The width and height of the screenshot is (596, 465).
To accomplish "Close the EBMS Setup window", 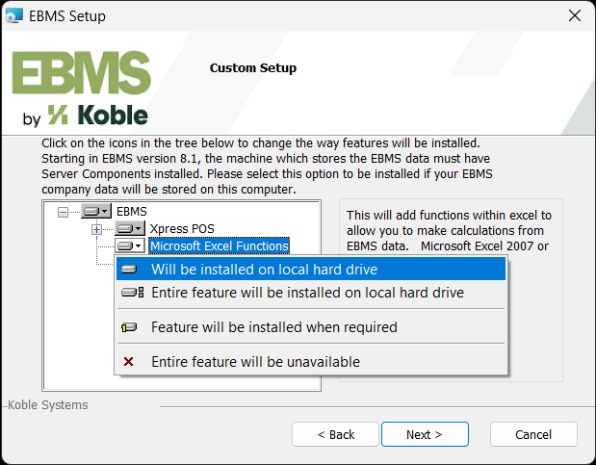I will pyautogui.click(x=574, y=16).
